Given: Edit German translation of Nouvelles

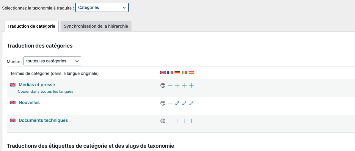Looking at the screenshot, I should click(177, 103).
